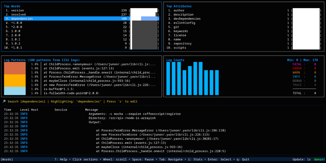Select the "version" row in Top Words
The width and height of the screenshot is (326, 163).
coord(81,10)
